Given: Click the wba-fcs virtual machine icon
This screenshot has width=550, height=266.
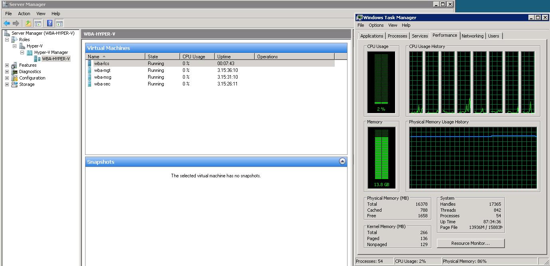Looking at the screenshot, I should point(90,63).
